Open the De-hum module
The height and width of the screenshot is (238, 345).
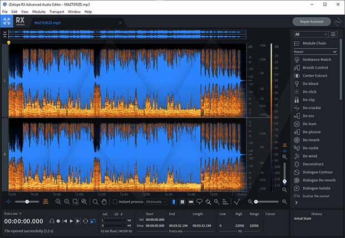click(305, 124)
